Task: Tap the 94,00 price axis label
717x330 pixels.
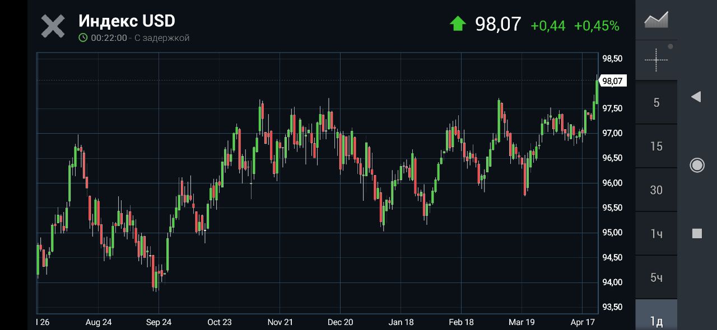Action: click(x=612, y=282)
